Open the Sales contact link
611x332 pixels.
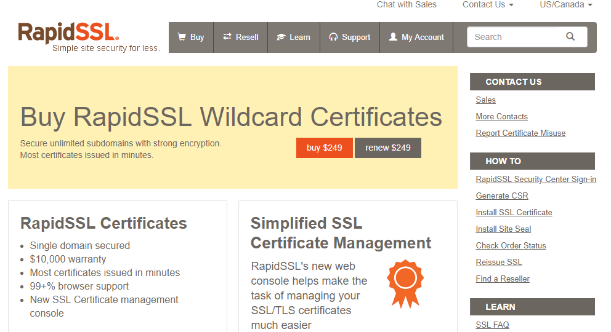[x=485, y=100]
